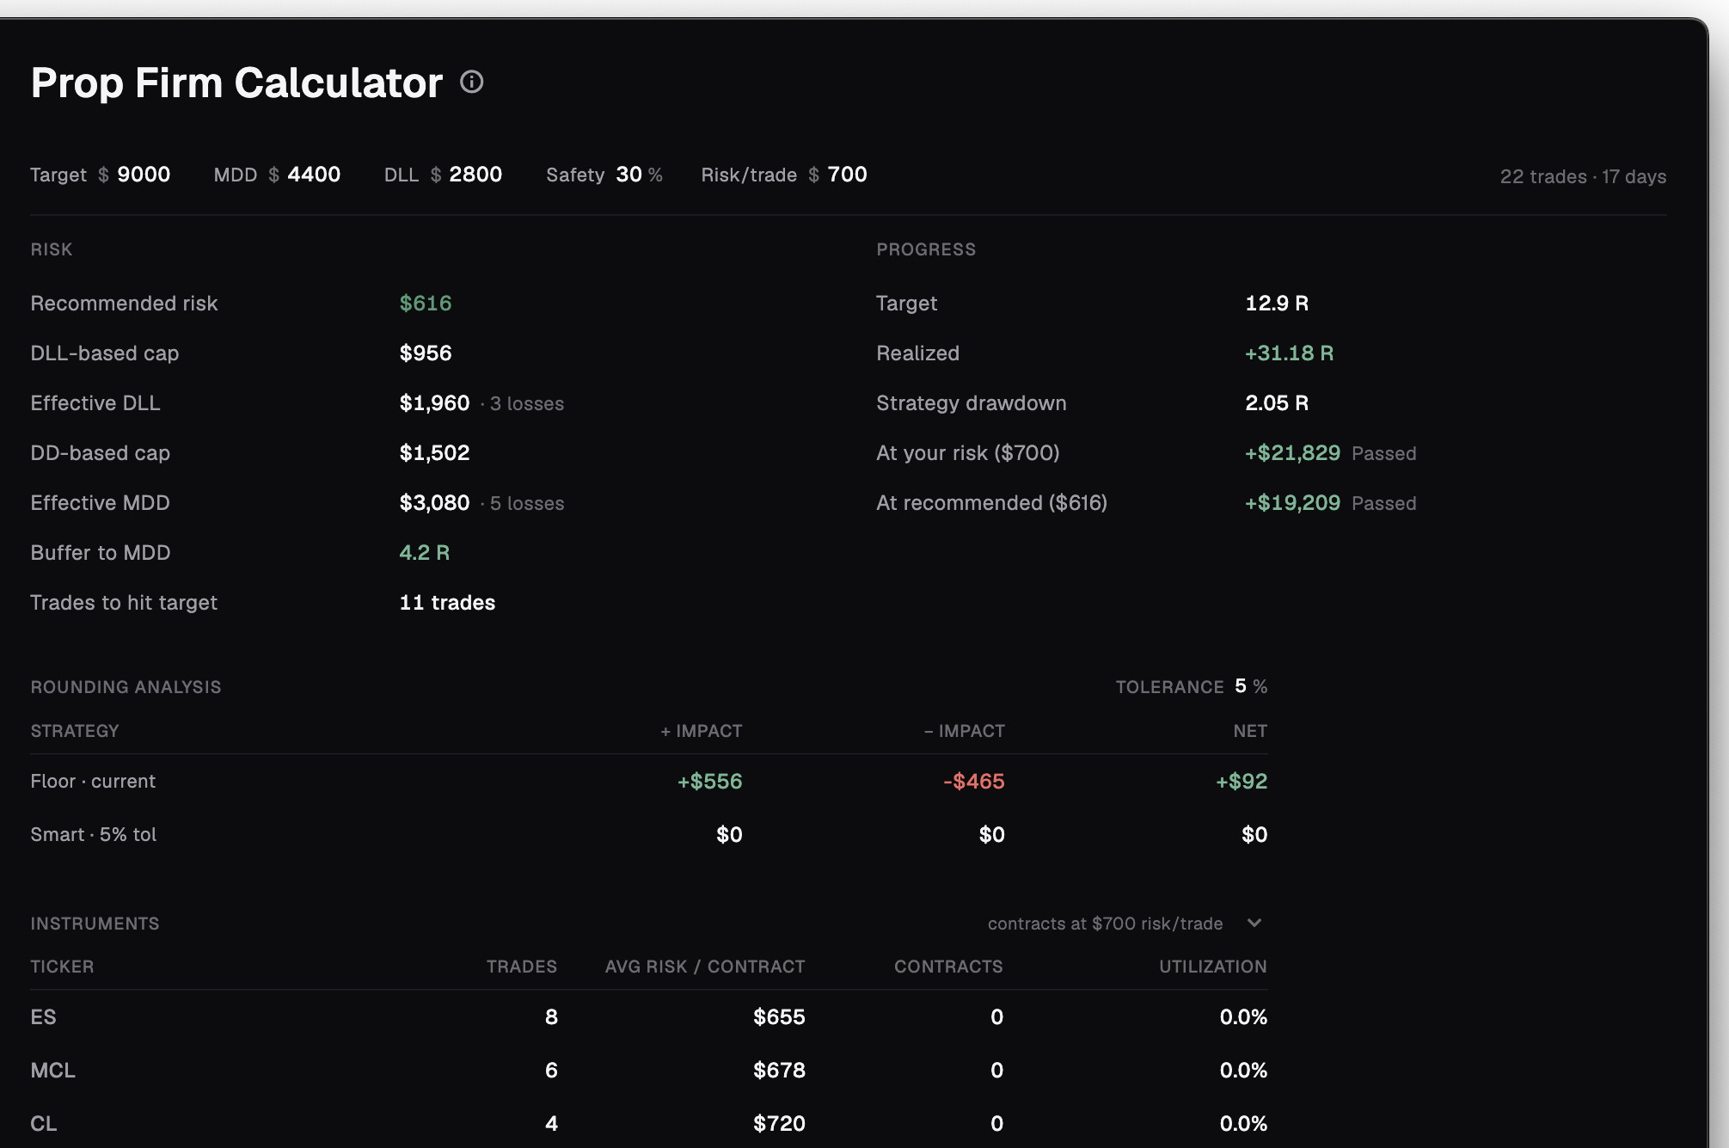Click the Passed label beside +$21,829
The image size is (1729, 1148).
1383,454
